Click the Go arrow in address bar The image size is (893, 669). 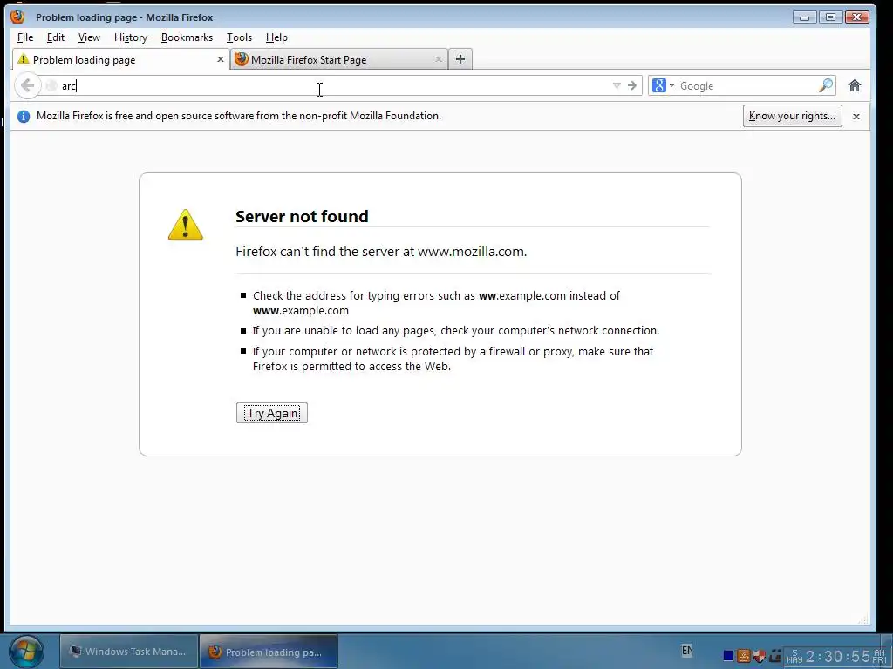(x=632, y=86)
